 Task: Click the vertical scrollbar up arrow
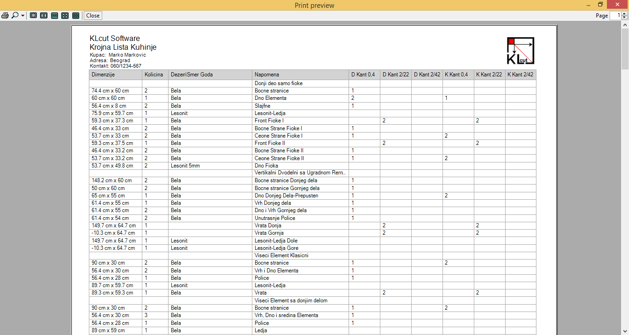click(625, 26)
